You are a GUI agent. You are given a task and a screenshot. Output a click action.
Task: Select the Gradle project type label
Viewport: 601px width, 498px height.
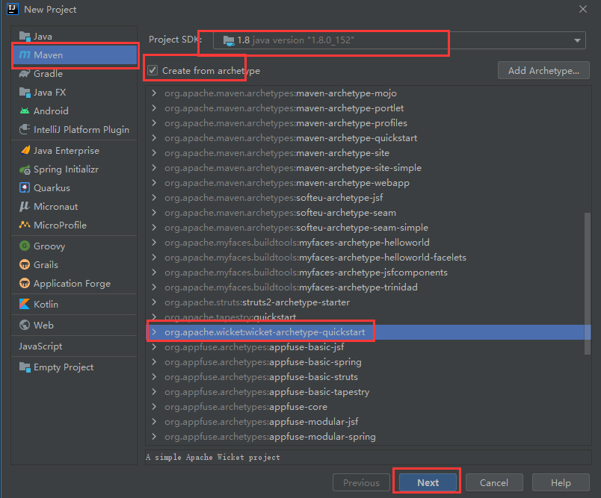[x=48, y=73]
